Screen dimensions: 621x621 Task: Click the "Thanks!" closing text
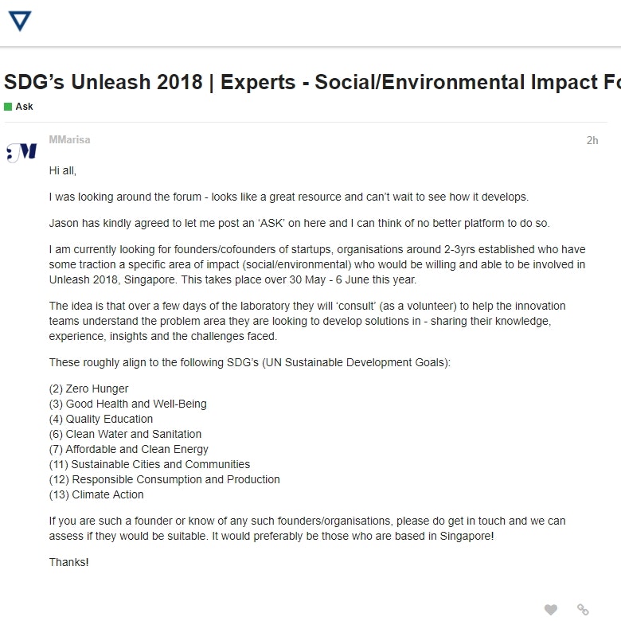tap(69, 562)
